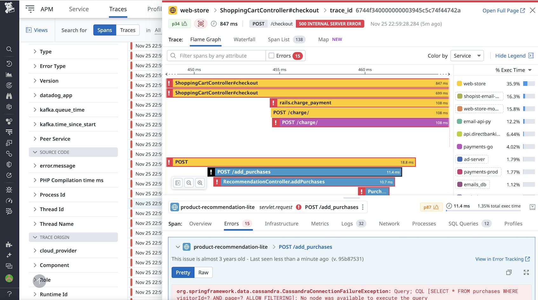Click the fullscreen expand icon in the error panel
The height and width of the screenshot is (300, 538).
pos(526,272)
